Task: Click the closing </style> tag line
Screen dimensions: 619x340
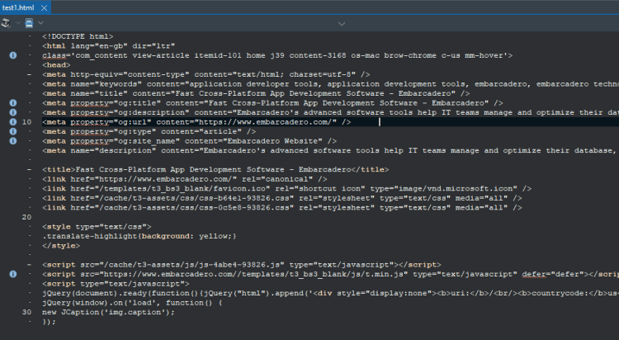Action: click(61, 246)
